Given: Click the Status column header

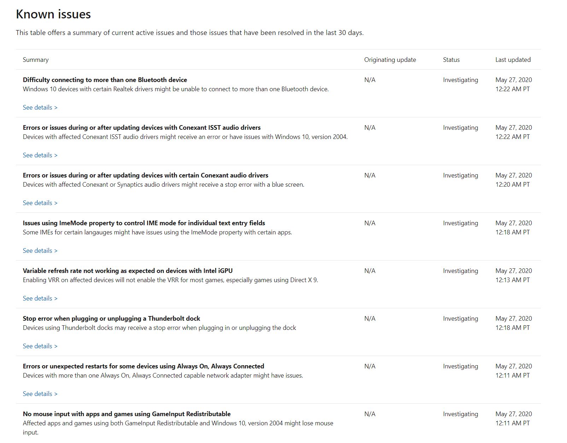Looking at the screenshot, I should pos(451,60).
